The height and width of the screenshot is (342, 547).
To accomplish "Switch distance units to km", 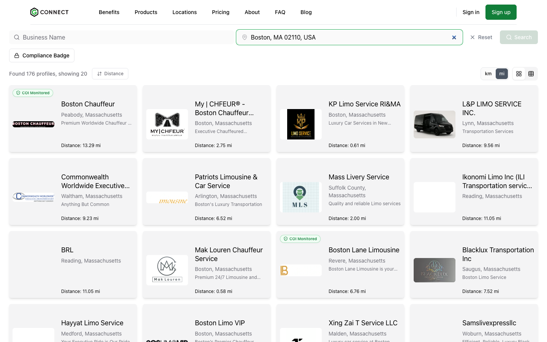I will [489, 74].
